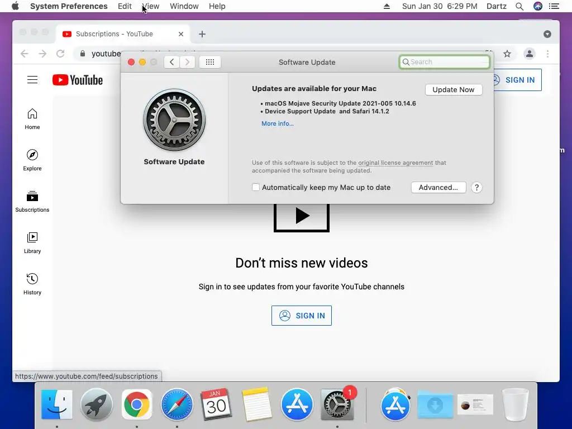Go to YouTube Home in sidebar
This screenshot has width=572, height=429.
[x=32, y=119]
